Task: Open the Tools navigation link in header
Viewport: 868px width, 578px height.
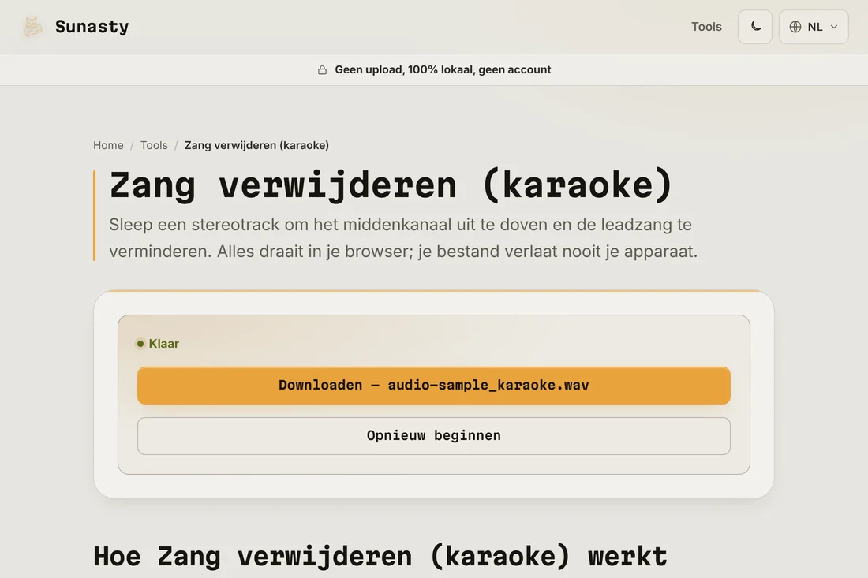Action: tap(706, 27)
